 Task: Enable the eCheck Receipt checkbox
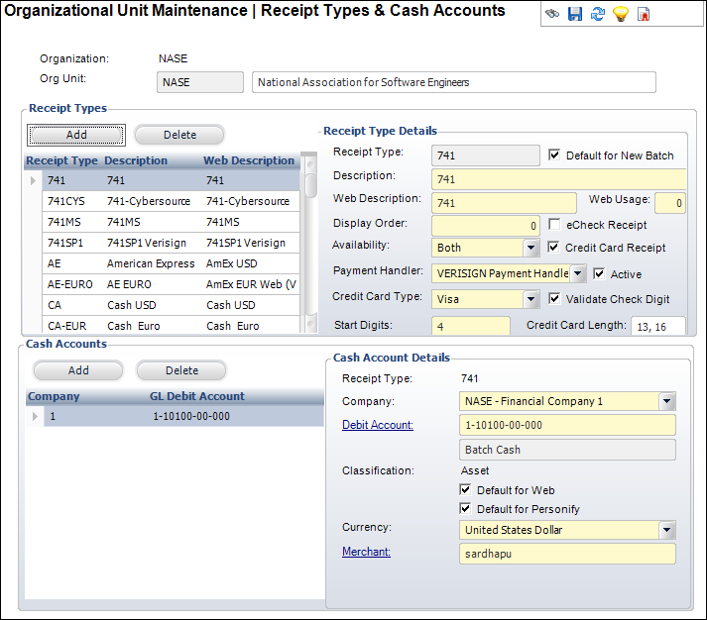[555, 225]
